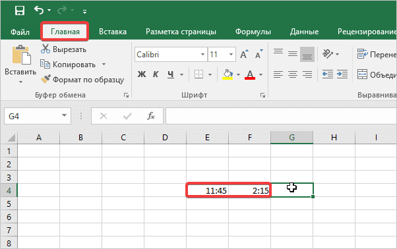Toggle center horizontal alignment
397x249 pixels.
point(293,74)
